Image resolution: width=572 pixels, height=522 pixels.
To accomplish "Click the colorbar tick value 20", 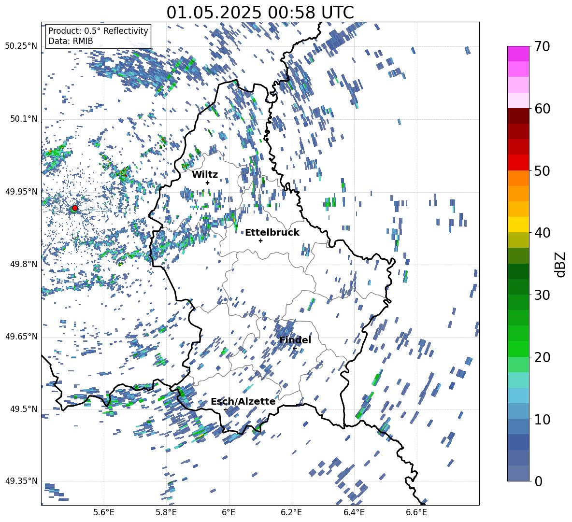I will pyautogui.click(x=543, y=357).
